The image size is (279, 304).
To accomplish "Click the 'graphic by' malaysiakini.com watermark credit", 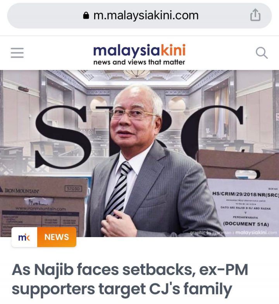I will tap(233, 232).
